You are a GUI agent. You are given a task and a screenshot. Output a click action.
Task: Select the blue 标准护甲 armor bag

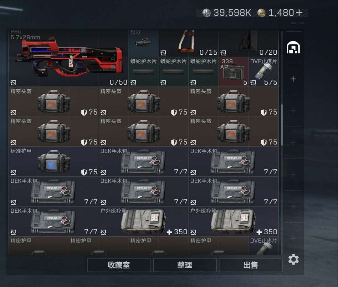point(54,161)
